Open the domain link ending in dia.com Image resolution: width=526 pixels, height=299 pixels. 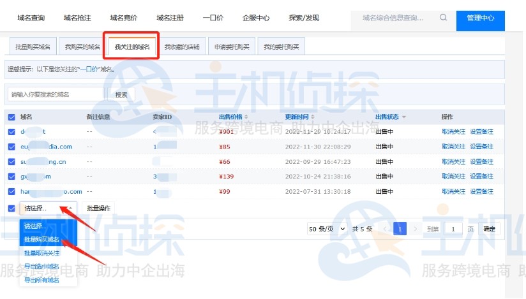[47, 147]
